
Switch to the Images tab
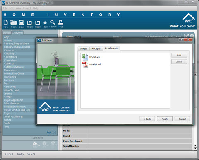click(84, 48)
